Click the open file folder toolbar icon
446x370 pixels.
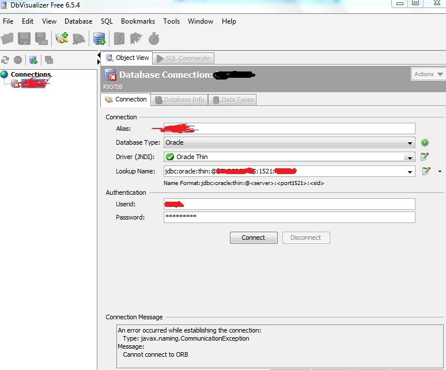click(x=7, y=39)
